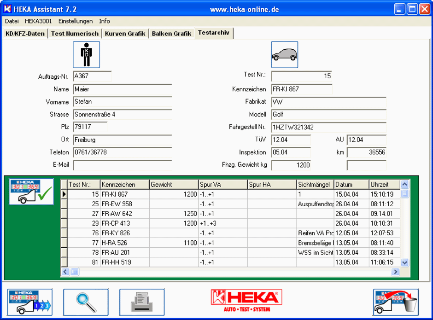Viewport: 433px width, 320px height.
Task: Switch to the Test Numerisch tab
Action: (x=75, y=34)
